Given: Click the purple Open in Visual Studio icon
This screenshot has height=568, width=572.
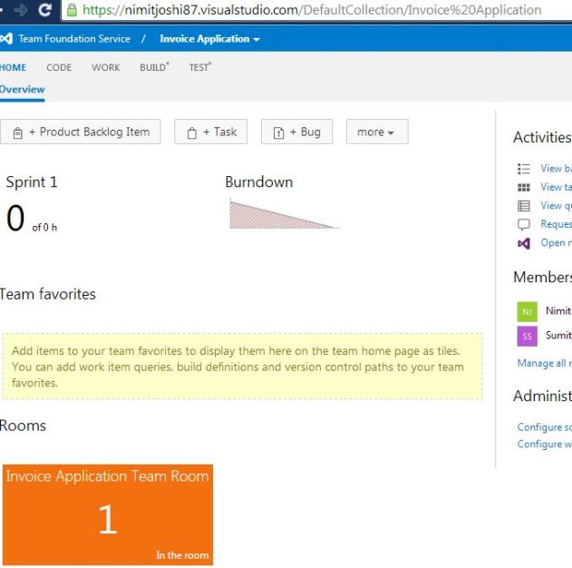Looking at the screenshot, I should pyautogui.click(x=523, y=243).
